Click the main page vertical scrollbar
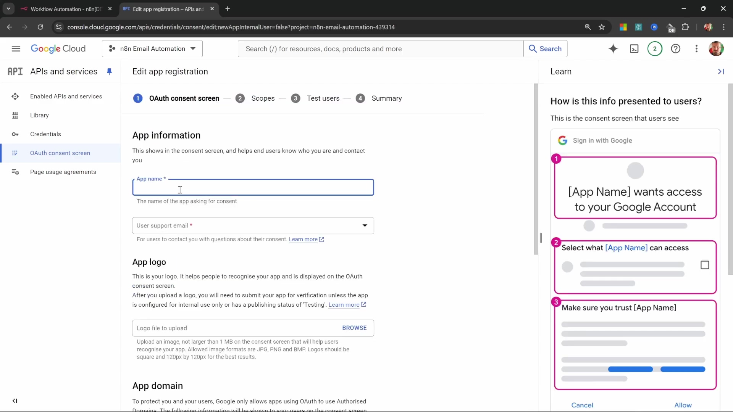The width and height of the screenshot is (733, 412). 536,169
